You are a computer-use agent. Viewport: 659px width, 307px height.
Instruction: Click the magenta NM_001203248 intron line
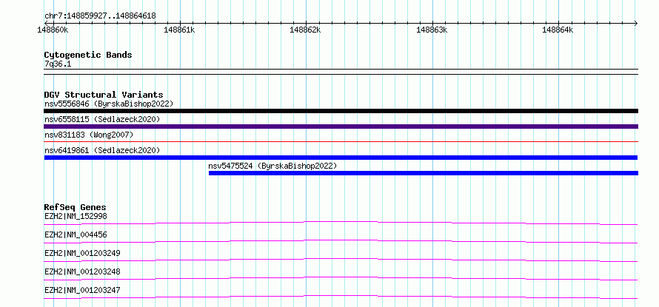click(x=341, y=277)
